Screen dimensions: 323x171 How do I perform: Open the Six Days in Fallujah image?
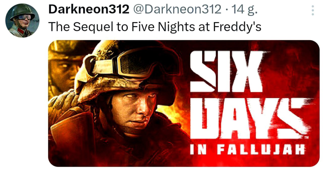pyautogui.click(x=184, y=103)
